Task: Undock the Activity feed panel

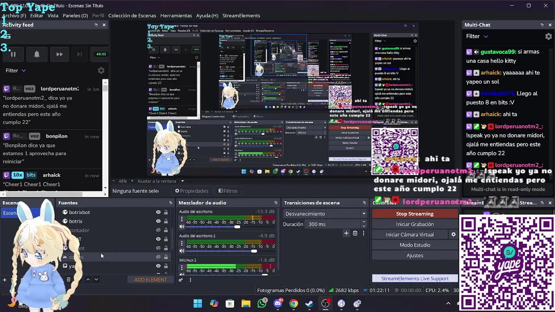Action: point(96,25)
